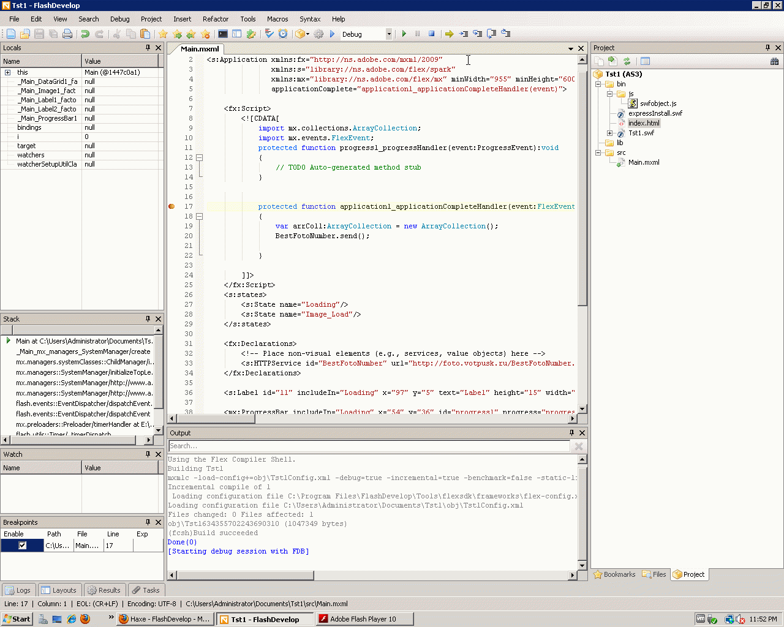784x627 pixels.
Task: Disable the line 17 breakpoint checkbox
Action: pyautogui.click(x=23, y=546)
